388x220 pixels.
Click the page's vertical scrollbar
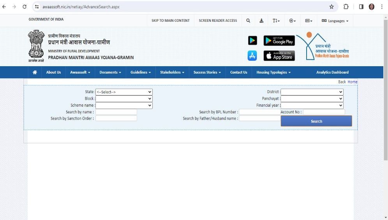pos(385,90)
